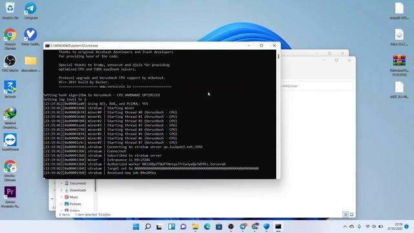The image size is (414, 233).
Task: Click the Explorer address bar showing nheqminer
Action: click(x=317, y=86)
